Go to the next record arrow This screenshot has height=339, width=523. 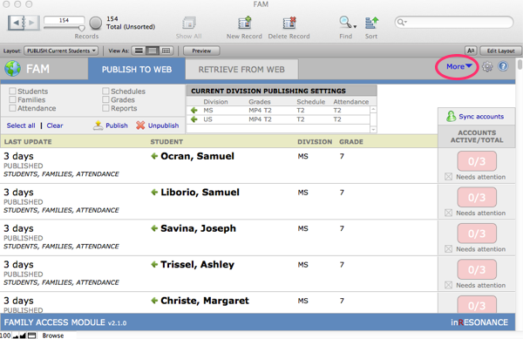[x=31, y=23]
